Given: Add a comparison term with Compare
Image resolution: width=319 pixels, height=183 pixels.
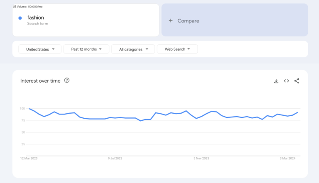Looking at the screenshot, I should 235,20.
